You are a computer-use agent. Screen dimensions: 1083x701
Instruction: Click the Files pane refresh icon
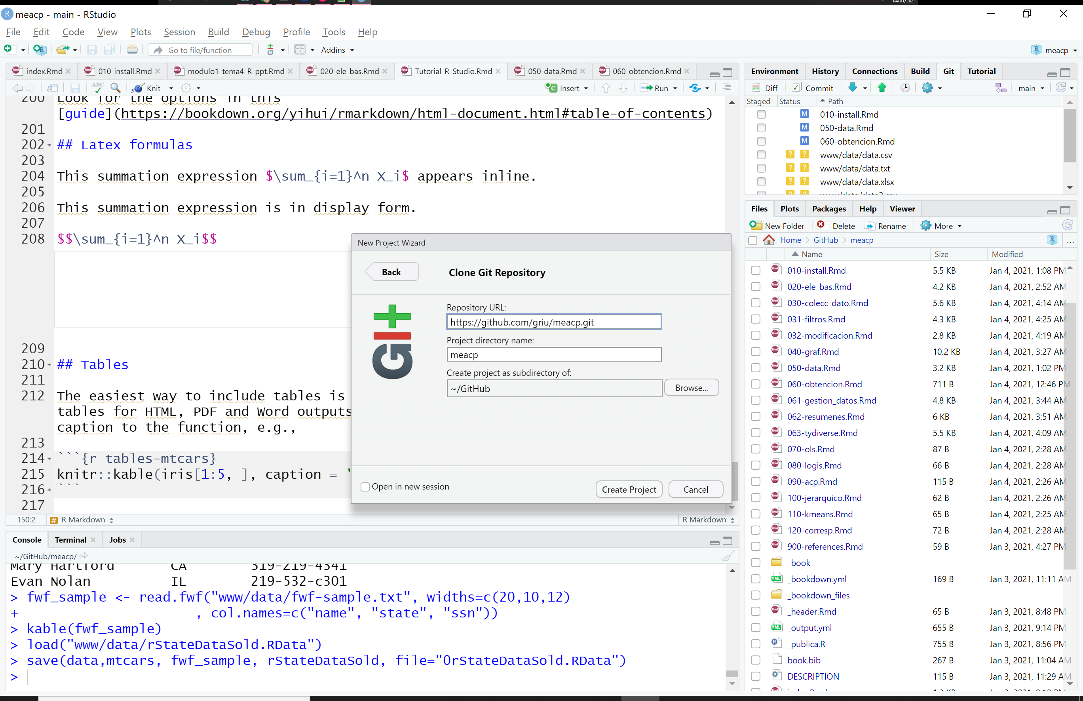(x=1068, y=225)
